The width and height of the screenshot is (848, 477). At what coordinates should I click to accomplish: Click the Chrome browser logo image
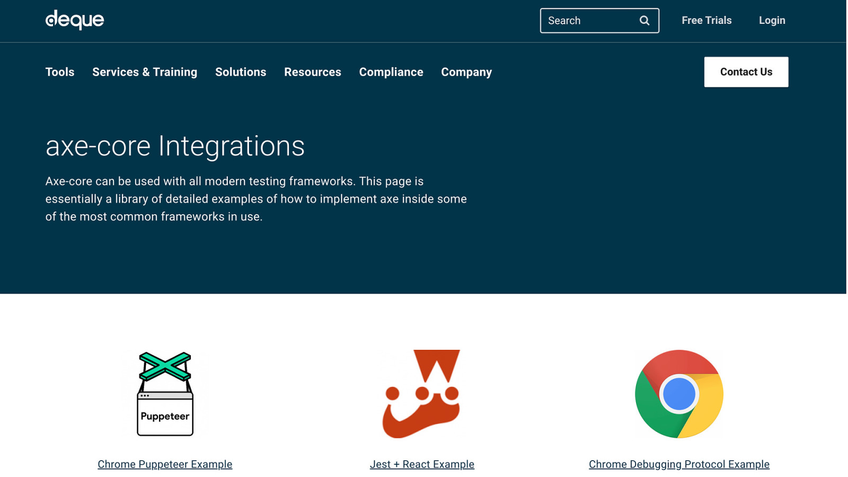click(x=679, y=394)
